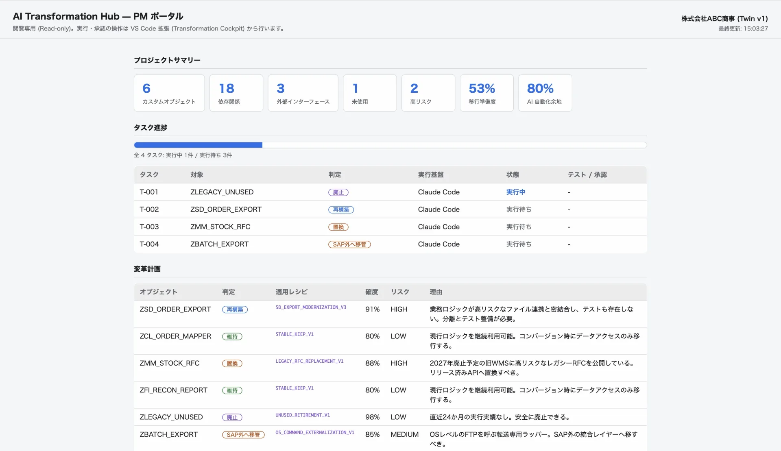Viewport: 781px width, 451px height.
Task: Click the 廃止 badge for T-001
Action: [338, 192]
